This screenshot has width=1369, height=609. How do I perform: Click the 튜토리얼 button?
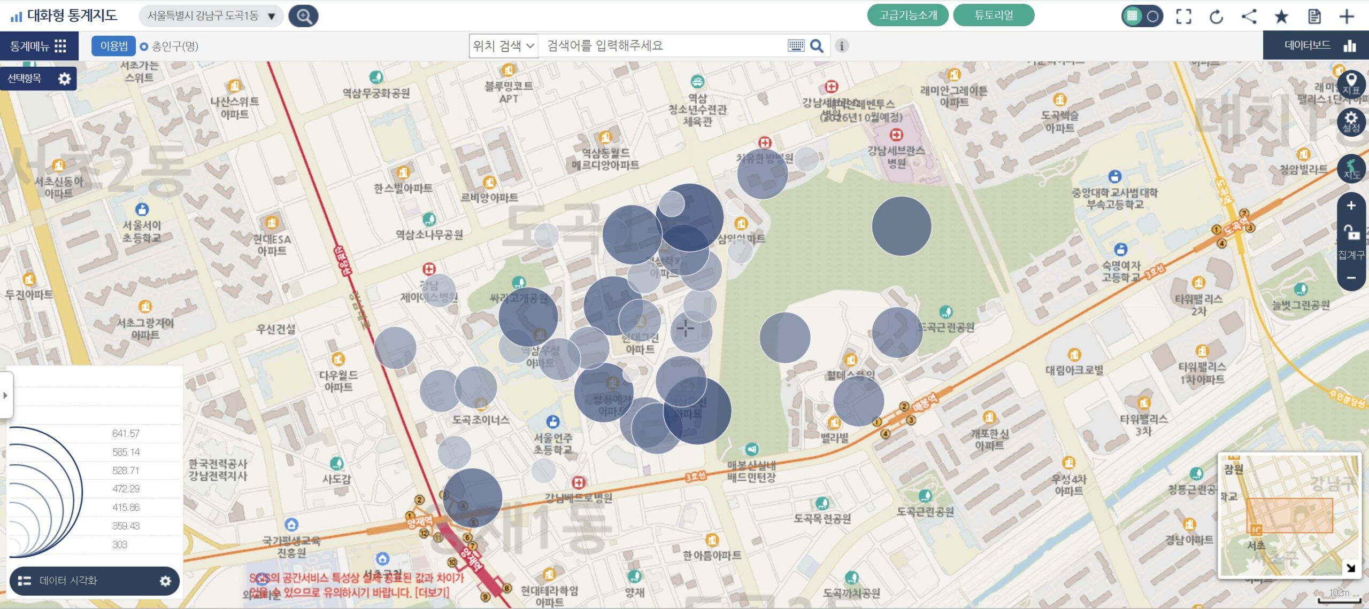(994, 15)
